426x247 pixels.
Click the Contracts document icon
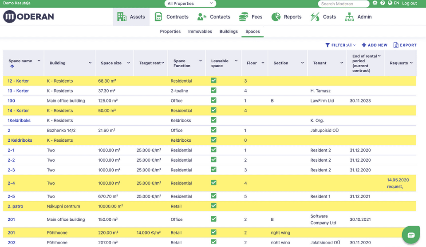[x=158, y=16]
